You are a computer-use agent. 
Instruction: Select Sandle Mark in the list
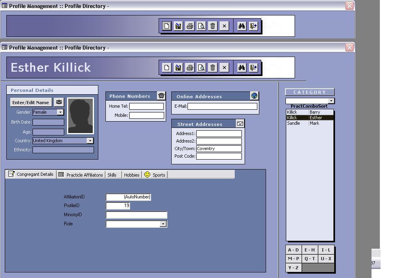pos(310,123)
